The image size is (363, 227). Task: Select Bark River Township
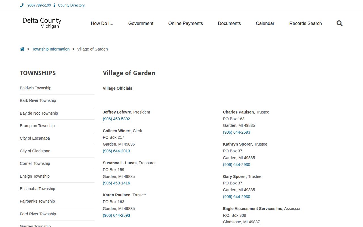click(x=38, y=100)
